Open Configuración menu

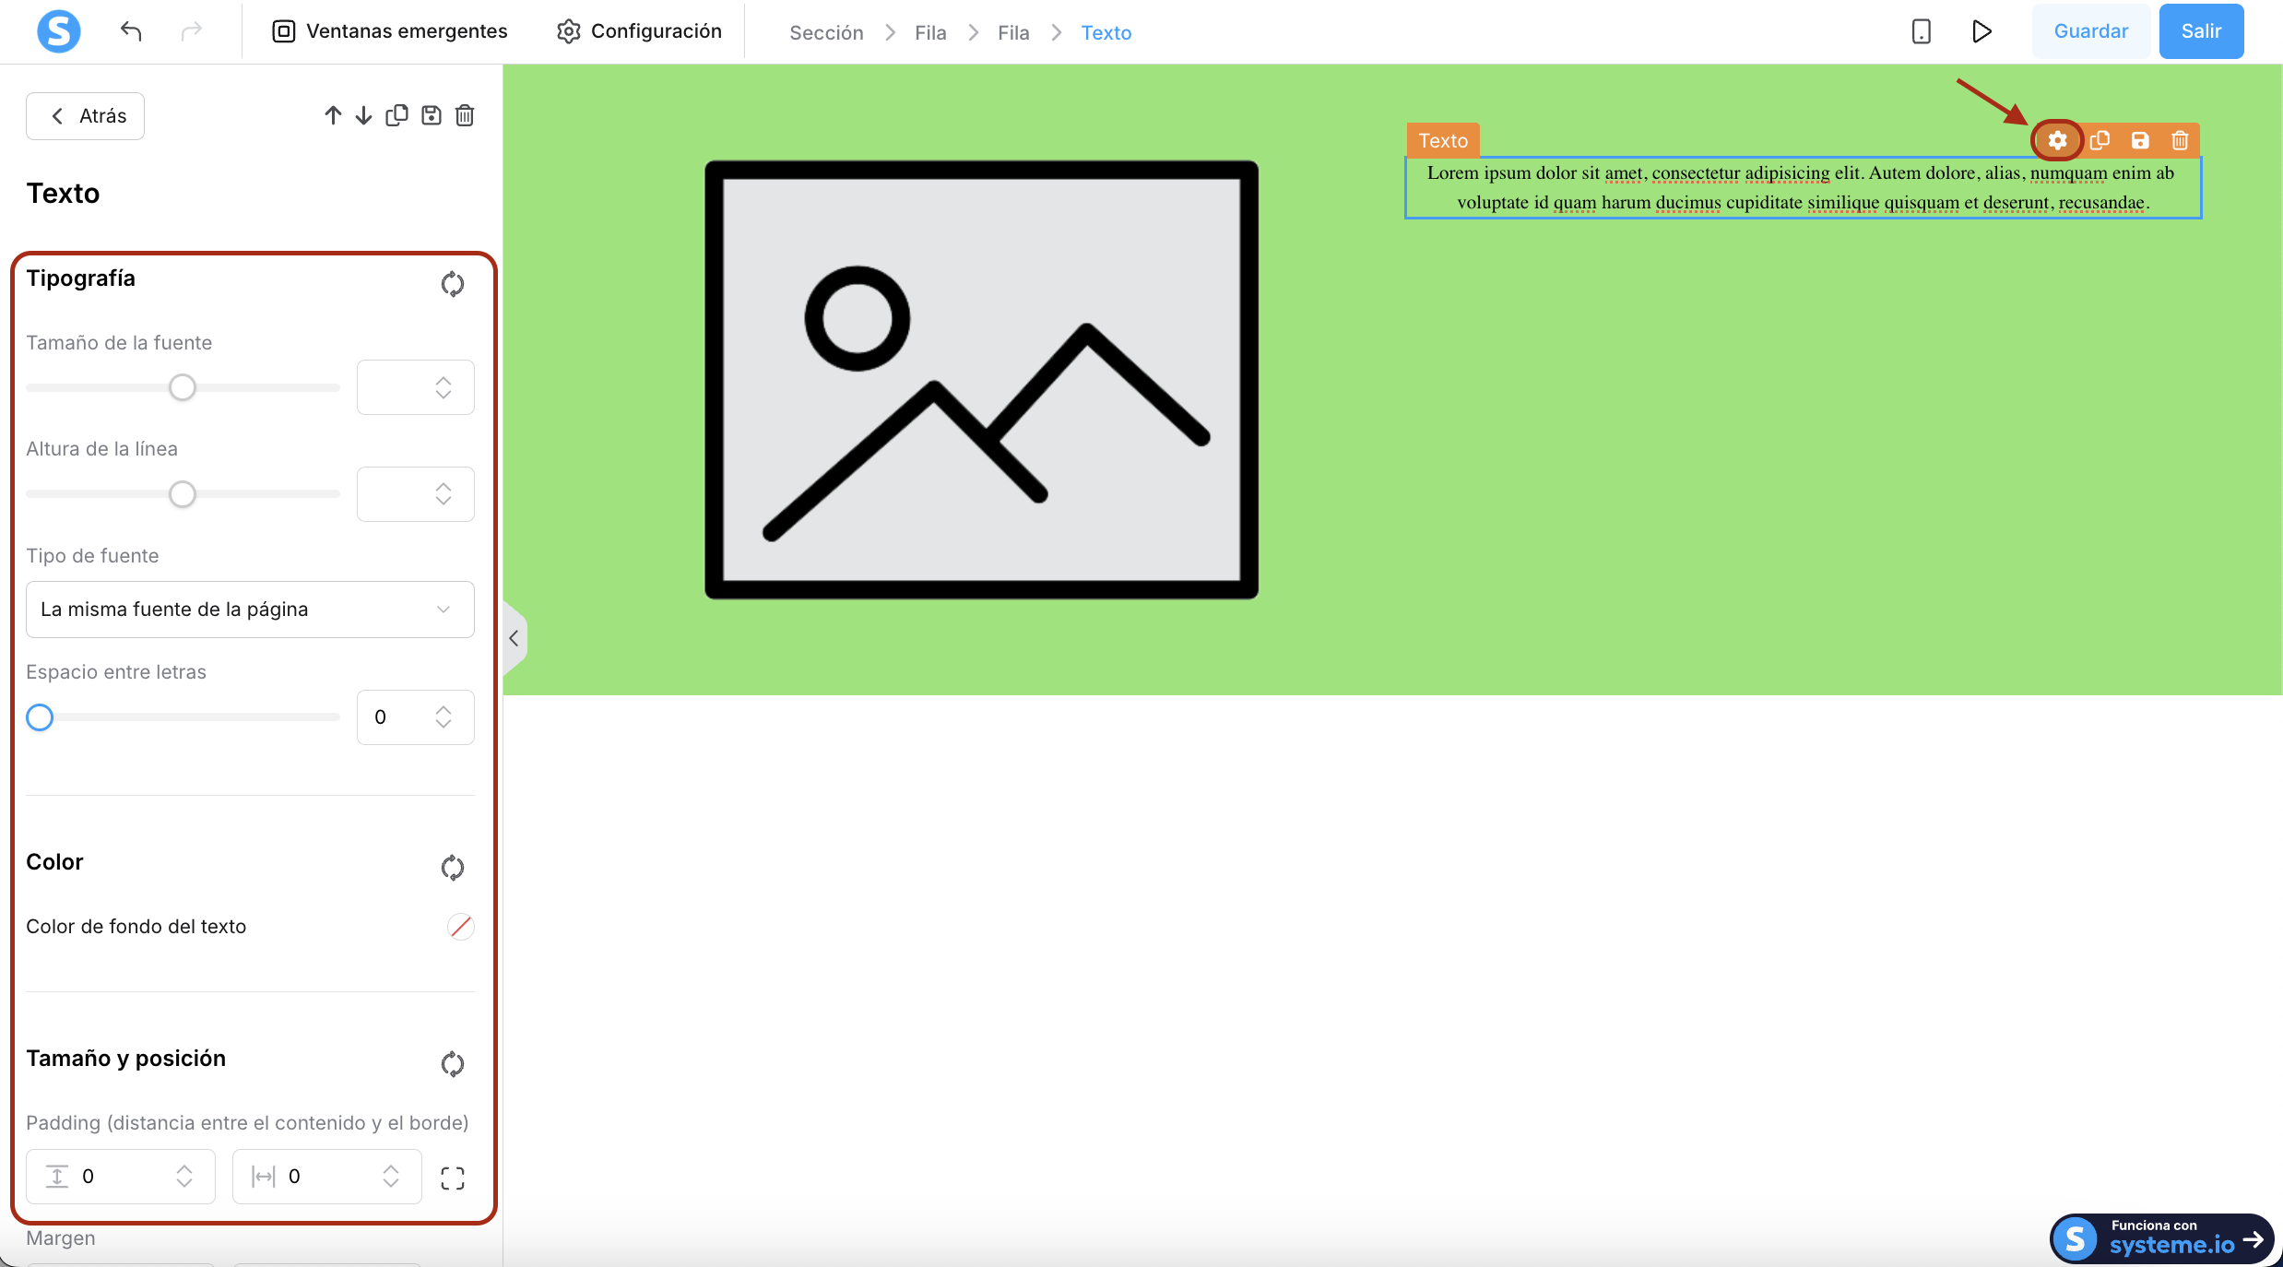point(639,31)
